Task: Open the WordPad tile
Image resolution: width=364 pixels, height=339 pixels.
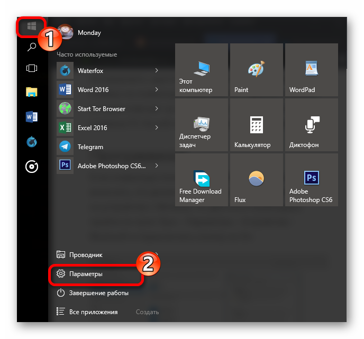Action: coord(312,70)
